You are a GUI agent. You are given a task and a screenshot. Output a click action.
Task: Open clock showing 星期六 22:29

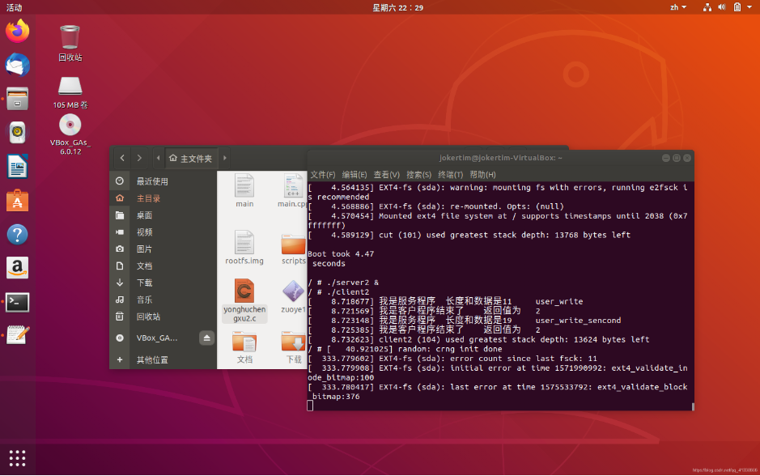click(x=397, y=7)
